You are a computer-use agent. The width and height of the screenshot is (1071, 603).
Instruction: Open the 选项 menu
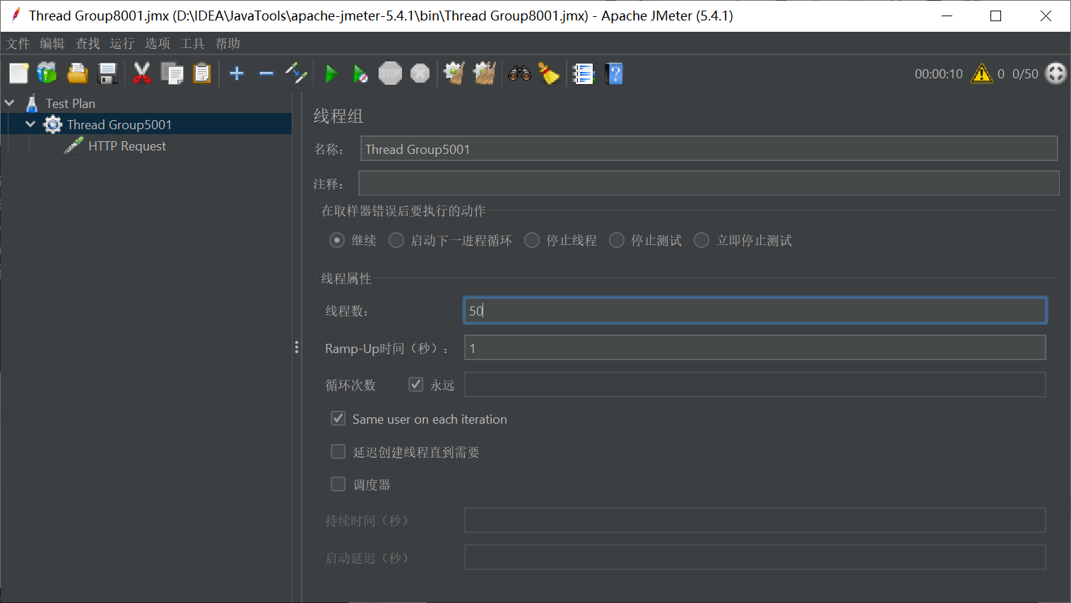coord(158,43)
